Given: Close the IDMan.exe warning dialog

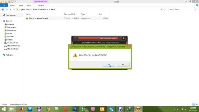Looking at the screenshot, I should [128, 46].
